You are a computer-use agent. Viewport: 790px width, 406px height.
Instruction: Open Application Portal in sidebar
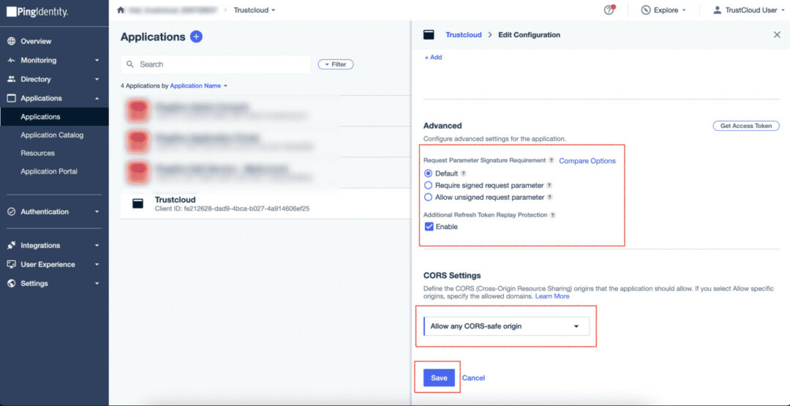[49, 171]
